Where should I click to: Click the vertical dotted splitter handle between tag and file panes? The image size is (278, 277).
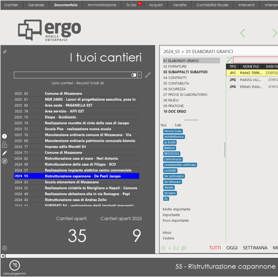(x=225, y=150)
